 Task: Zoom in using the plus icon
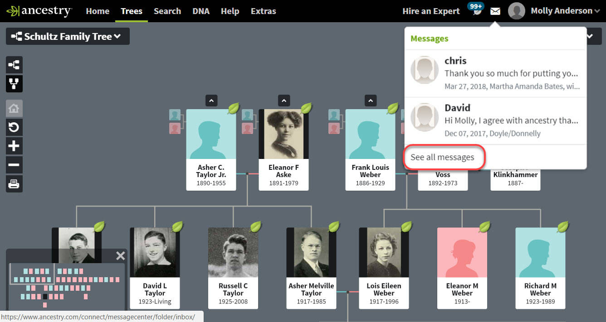pyautogui.click(x=14, y=145)
